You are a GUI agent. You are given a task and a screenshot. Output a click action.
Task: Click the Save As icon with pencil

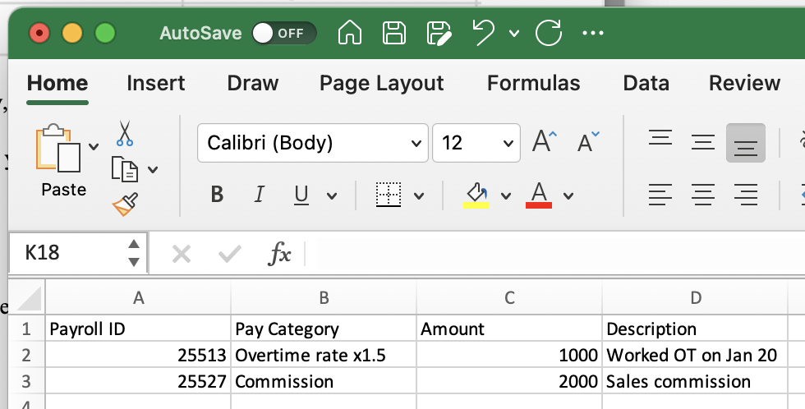coord(439,34)
